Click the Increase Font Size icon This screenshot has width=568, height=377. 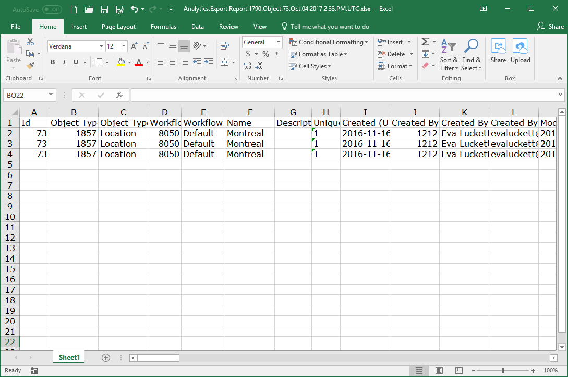pyautogui.click(x=134, y=46)
